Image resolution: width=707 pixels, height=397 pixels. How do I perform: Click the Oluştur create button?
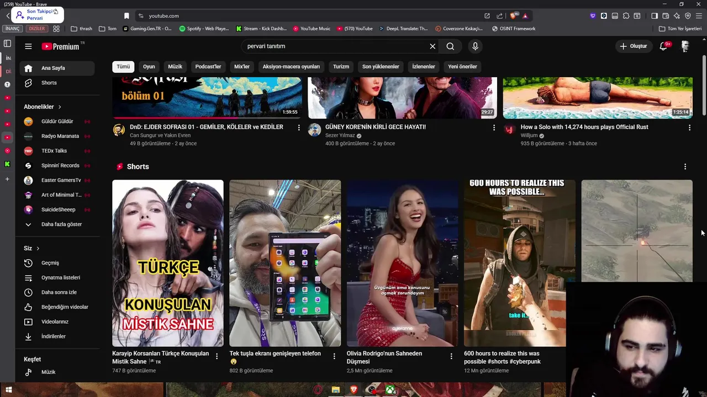coord(633,46)
